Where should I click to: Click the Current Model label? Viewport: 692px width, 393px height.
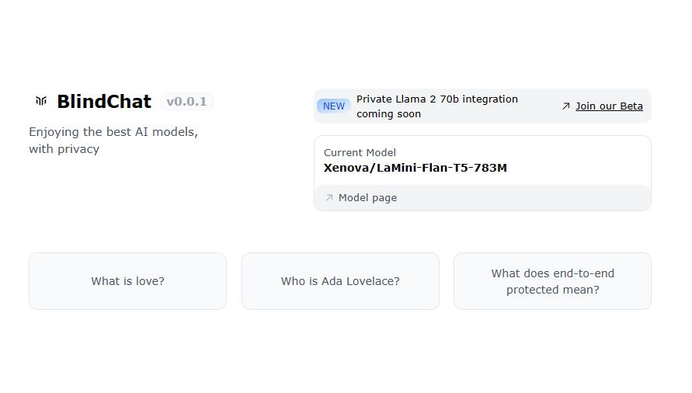[x=360, y=152]
